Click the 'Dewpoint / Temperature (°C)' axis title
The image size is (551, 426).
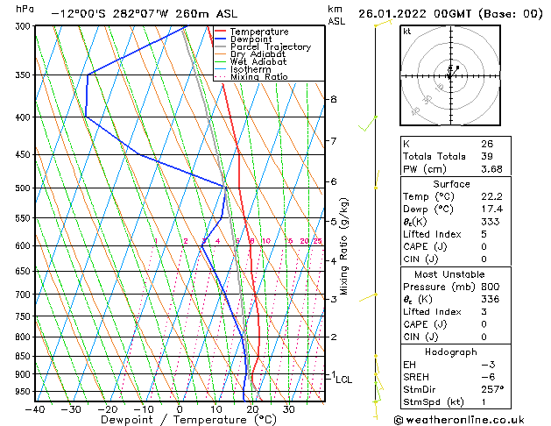[x=188, y=420]
